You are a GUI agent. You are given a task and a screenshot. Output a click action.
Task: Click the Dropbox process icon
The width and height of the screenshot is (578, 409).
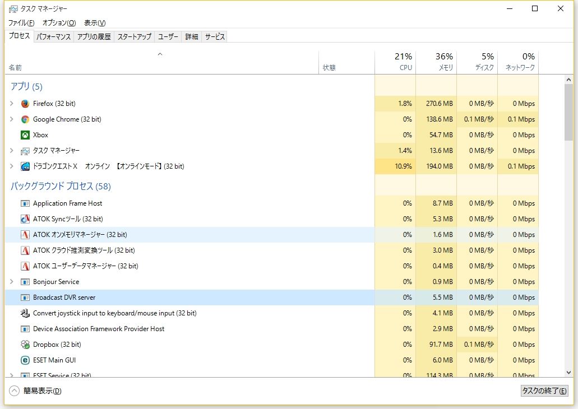[x=25, y=345]
